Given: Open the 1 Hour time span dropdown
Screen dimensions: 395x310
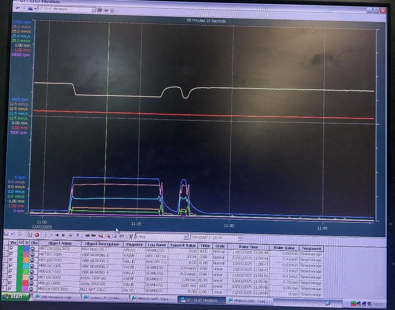Looking at the screenshot, I should (186, 237).
